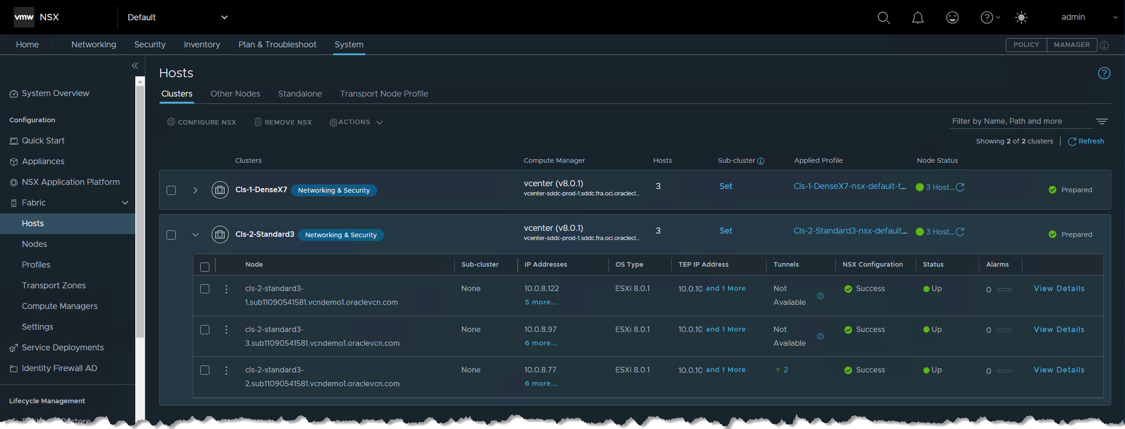Expand the Cls-1-DenseX7 cluster row

coord(195,190)
